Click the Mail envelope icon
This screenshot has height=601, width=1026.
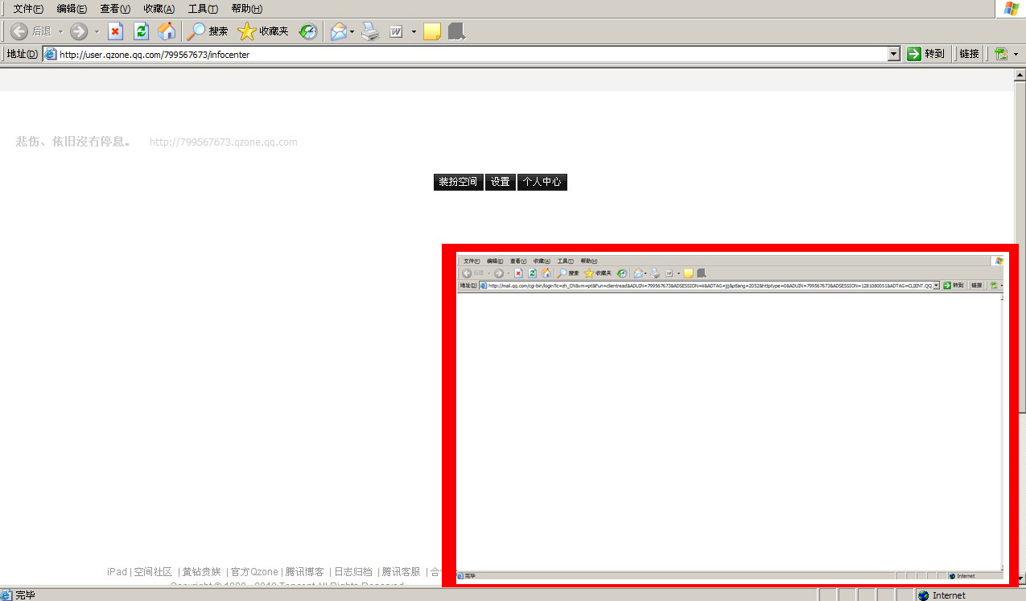click(x=339, y=31)
